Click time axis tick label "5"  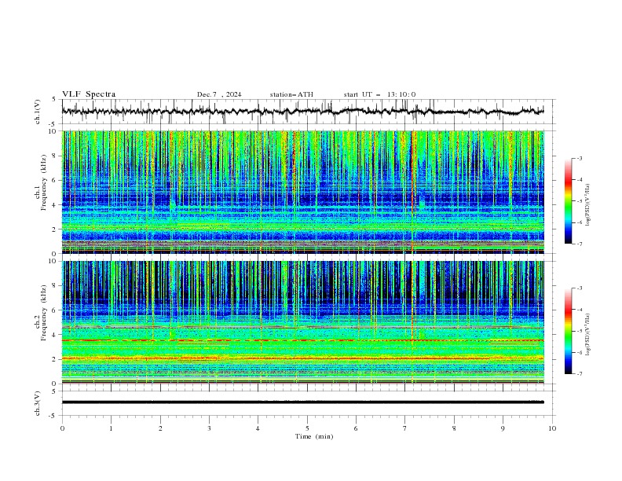pos(307,428)
